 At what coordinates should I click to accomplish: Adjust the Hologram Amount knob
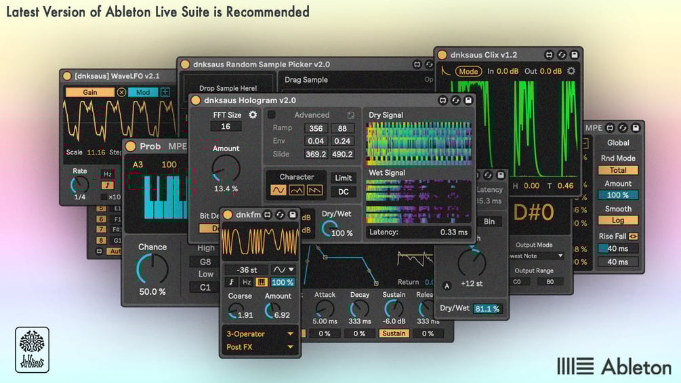click(226, 169)
